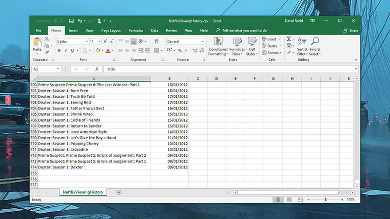
Task: Click the Share button
Action: pyautogui.click(x=351, y=31)
